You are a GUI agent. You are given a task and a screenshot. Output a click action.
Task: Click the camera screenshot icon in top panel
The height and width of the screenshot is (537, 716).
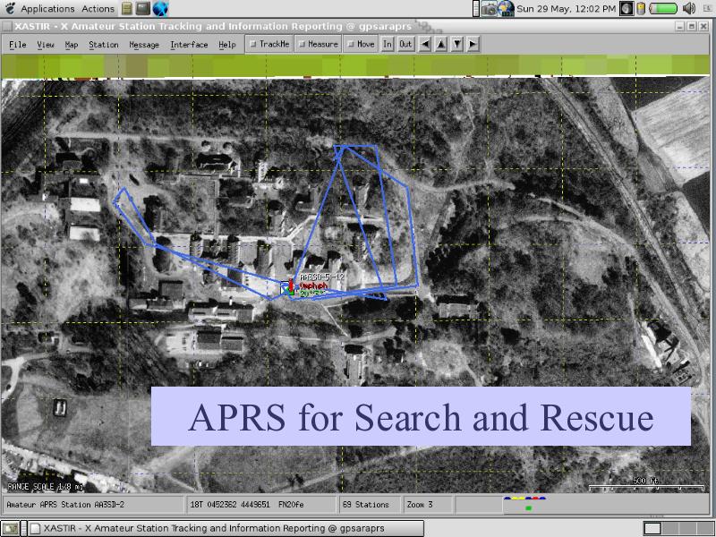coord(488,9)
